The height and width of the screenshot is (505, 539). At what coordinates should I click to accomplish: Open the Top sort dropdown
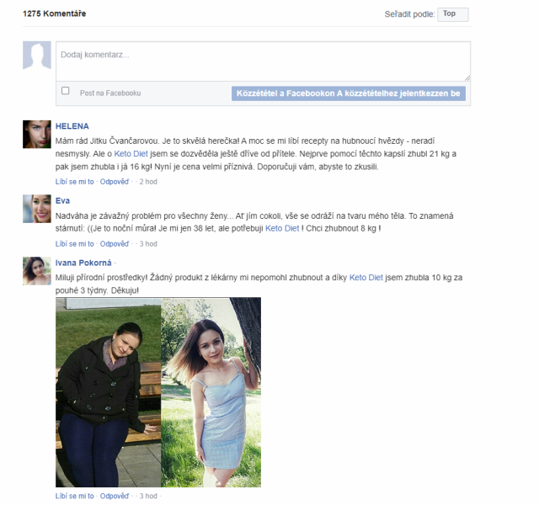(452, 14)
